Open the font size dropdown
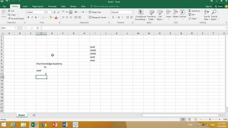Screen dimensions: 228x128 (51, 12)
